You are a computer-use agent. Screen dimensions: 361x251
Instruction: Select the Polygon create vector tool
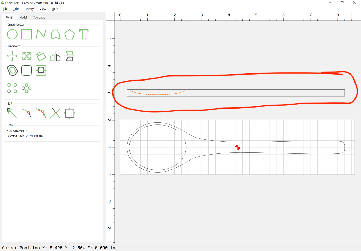point(70,35)
